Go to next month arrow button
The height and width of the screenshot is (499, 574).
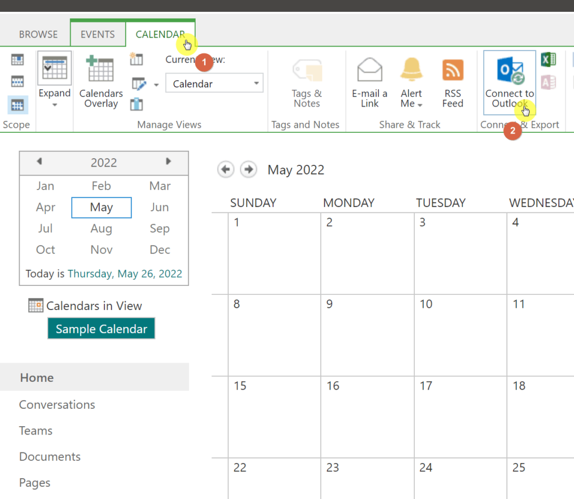248,169
